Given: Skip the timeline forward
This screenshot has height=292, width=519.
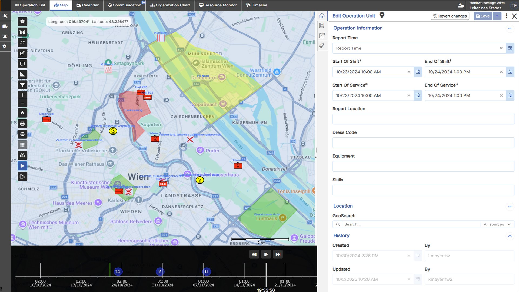Looking at the screenshot, I should (278, 254).
